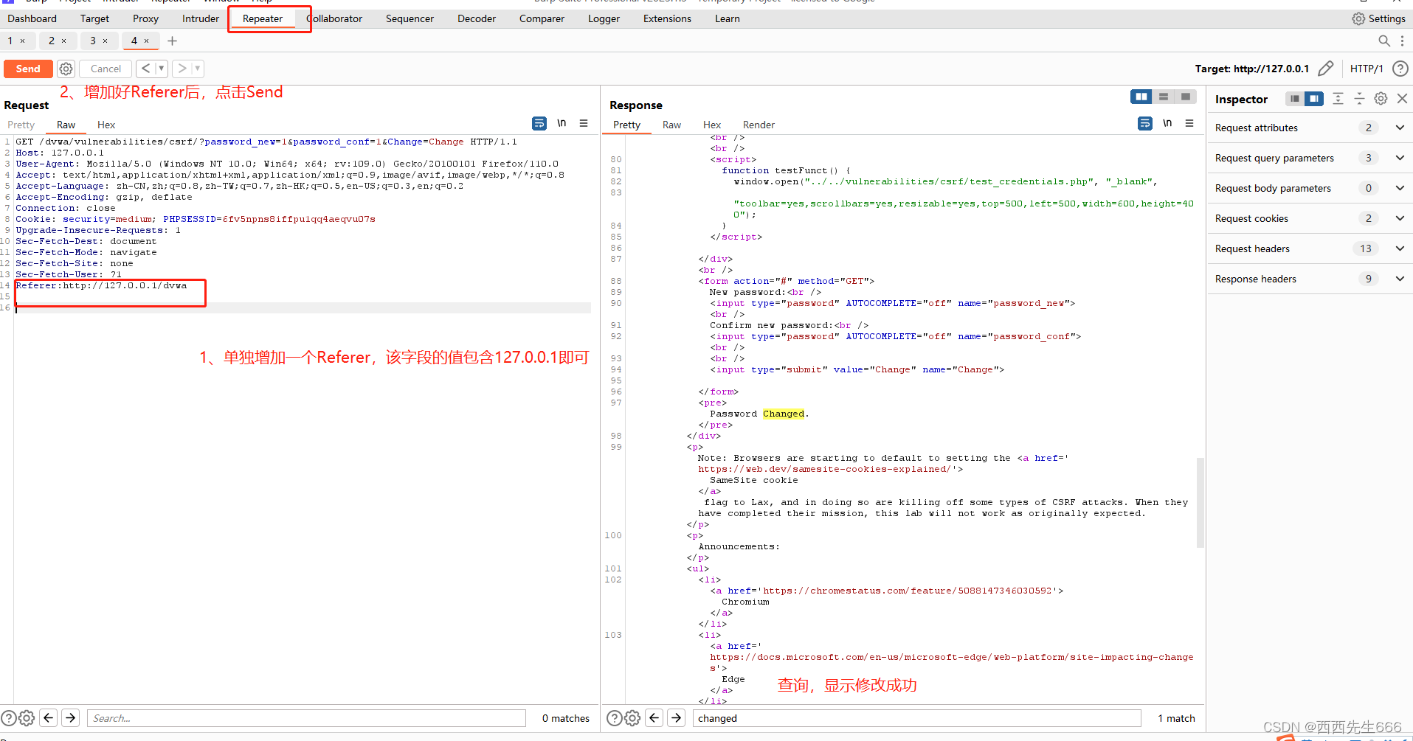Open response search help icon
The image size is (1413, 741).
pyautogui.click(x=614, y=717)
